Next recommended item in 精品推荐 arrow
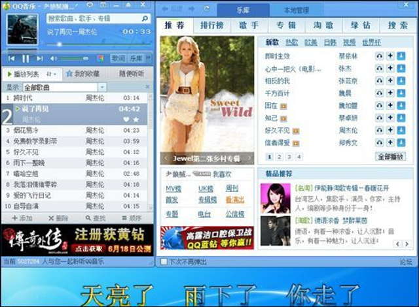Viewport: 419px width, 307px height. click(x=407, y=244)
